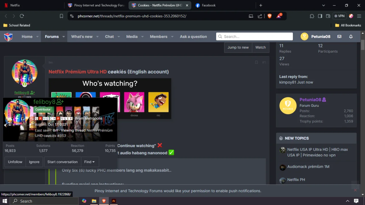Open the taskbar notification center icon
The width and height of the screenshot is (365, 205).
(x=356, y=201)
